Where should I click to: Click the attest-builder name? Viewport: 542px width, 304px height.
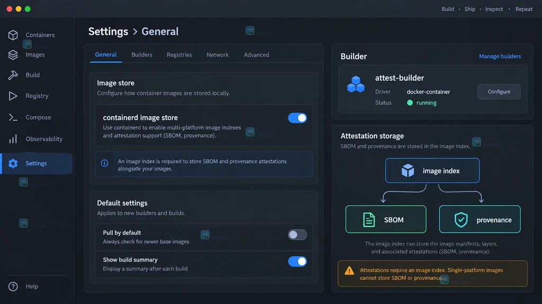(400, 78)
